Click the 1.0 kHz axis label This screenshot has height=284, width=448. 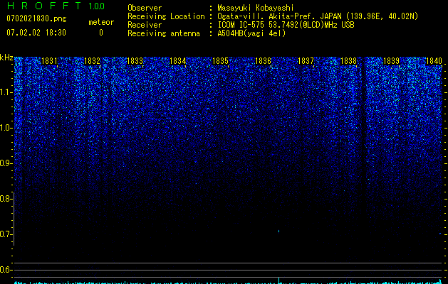point(6,128)
